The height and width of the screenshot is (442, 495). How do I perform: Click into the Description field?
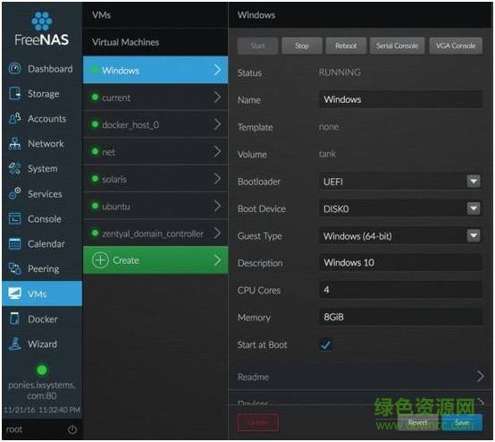click(400, 262)
